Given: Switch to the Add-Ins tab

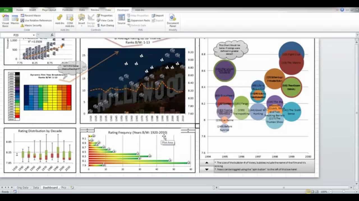Looking at the screenshot, I should point(140,10).
